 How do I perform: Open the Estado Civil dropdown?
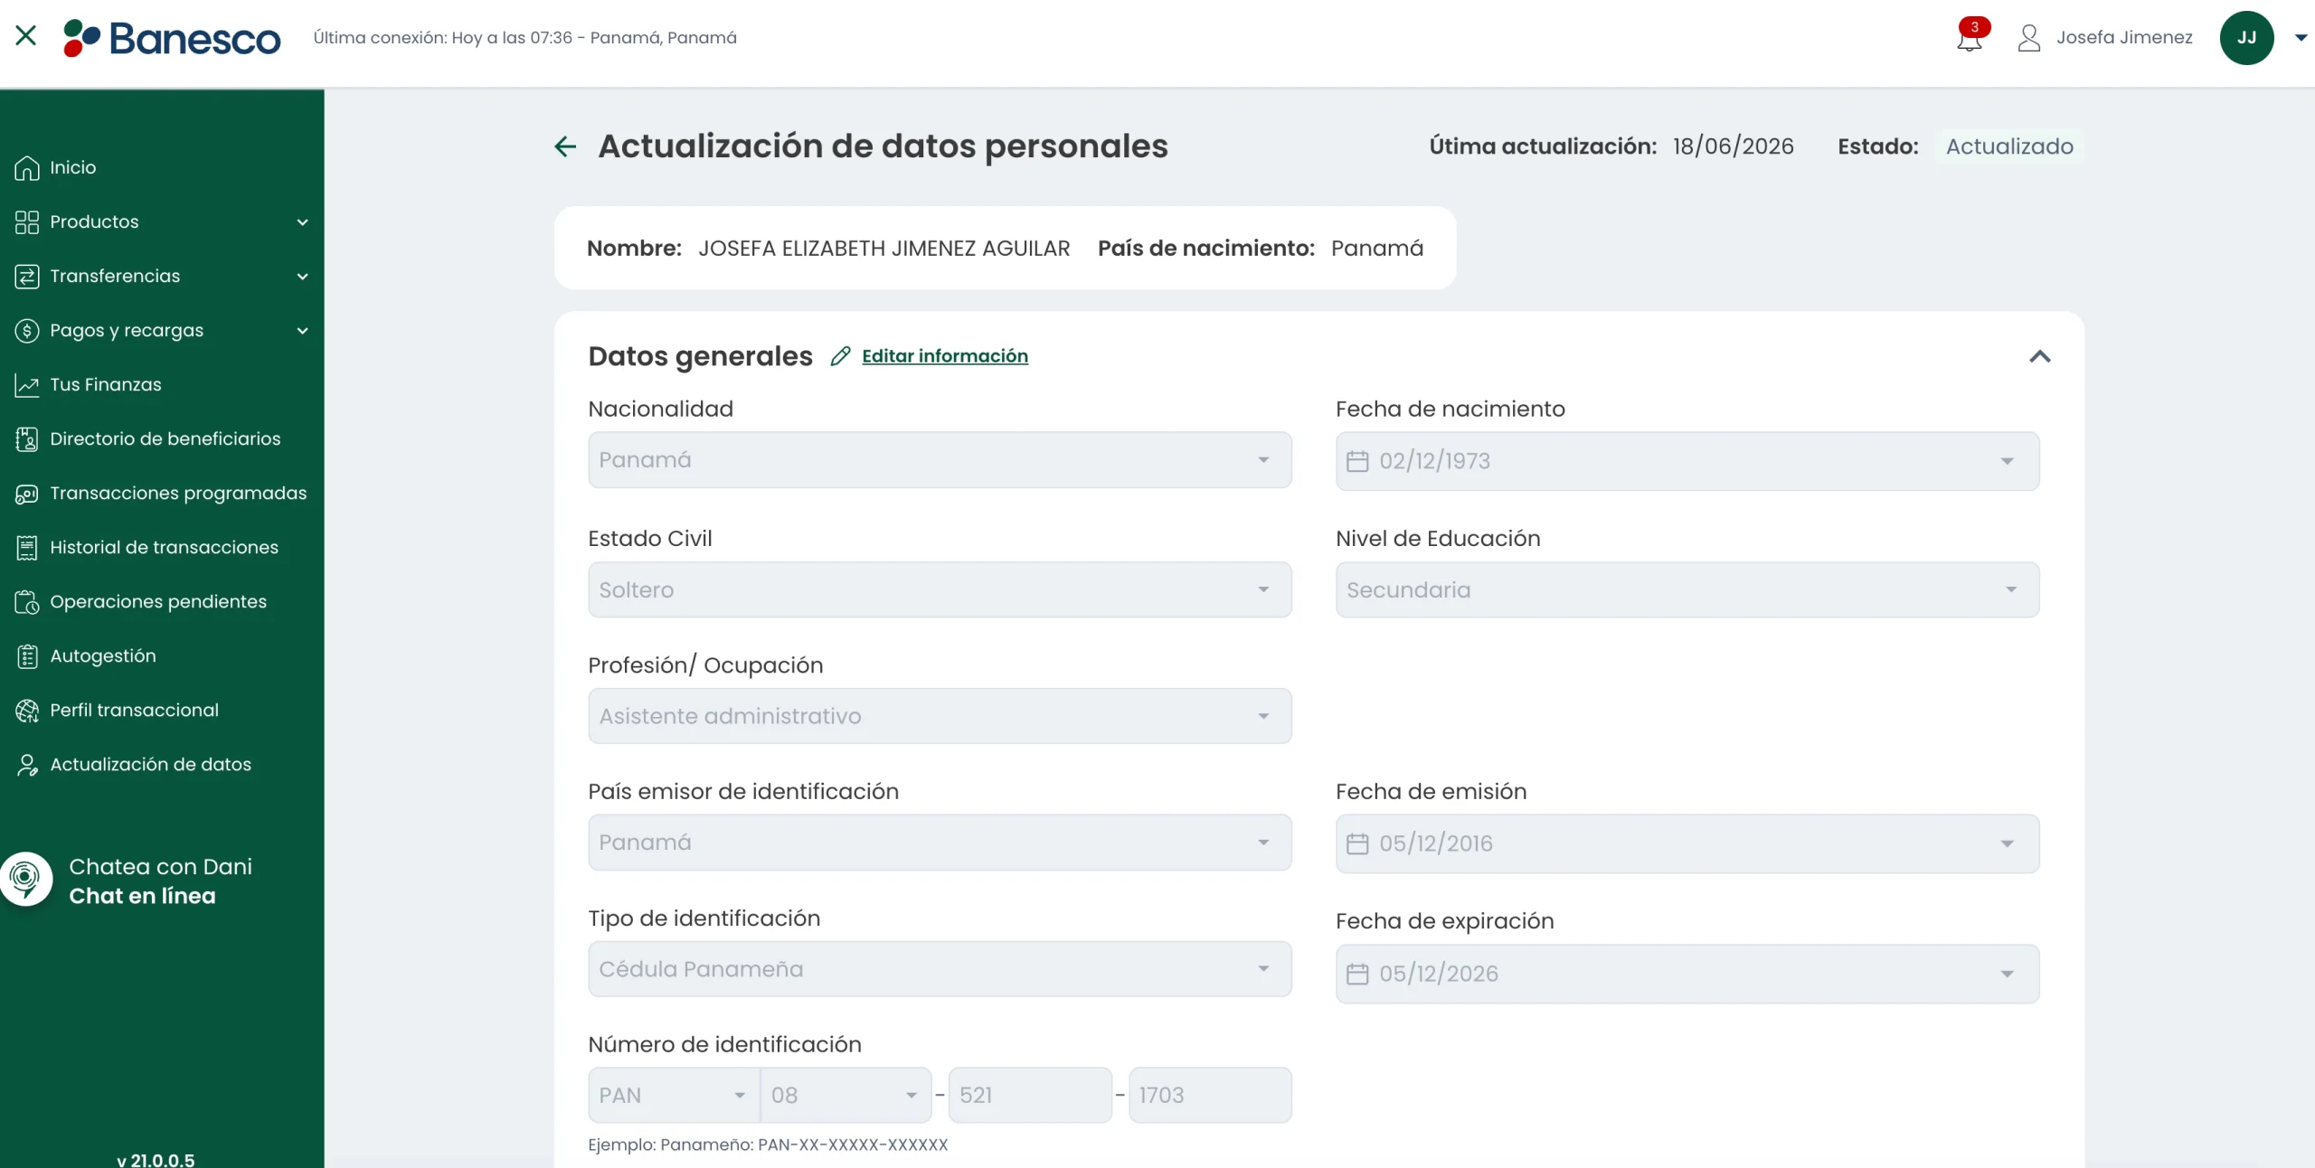tap(940, 589)
